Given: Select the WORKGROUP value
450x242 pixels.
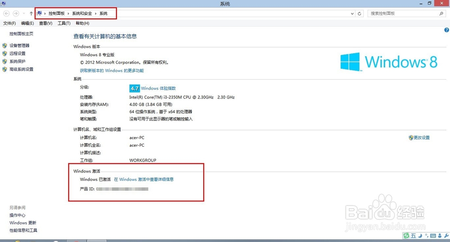Looking at the screenshot, I should click(x=143, y=160).
